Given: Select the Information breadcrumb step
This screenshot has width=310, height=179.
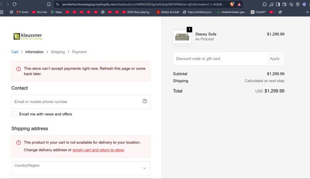Looking at the screenshot, I should [34, 52].
